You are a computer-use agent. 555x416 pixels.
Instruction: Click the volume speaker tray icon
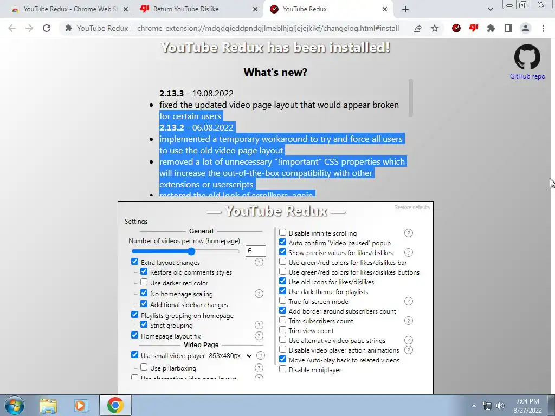[x=500, y=406]
